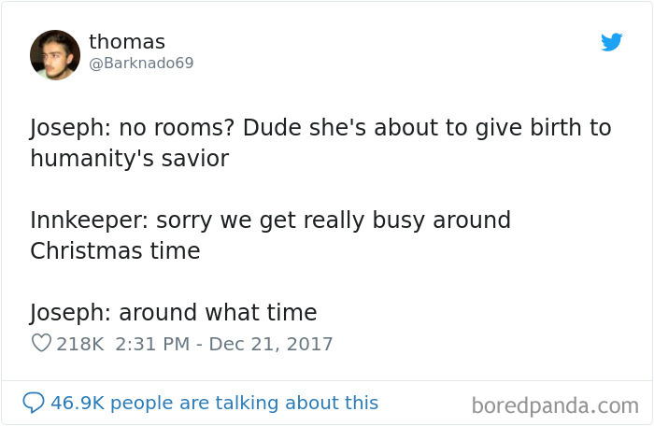The width and height of the screenshot is (654, 426).
Task: Click the "Christmas time" text line
Action: coord(115,251)
